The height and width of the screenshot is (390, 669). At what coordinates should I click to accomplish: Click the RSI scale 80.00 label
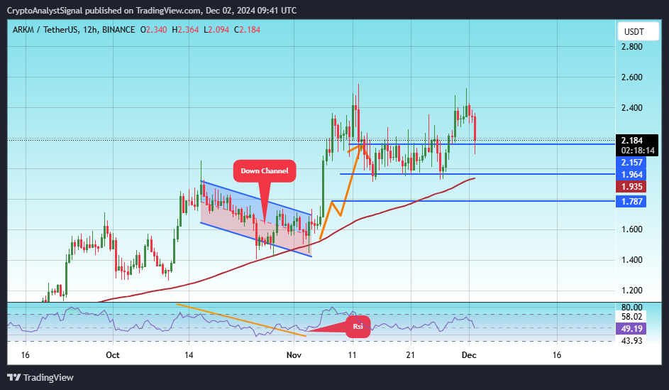(632, 308)
